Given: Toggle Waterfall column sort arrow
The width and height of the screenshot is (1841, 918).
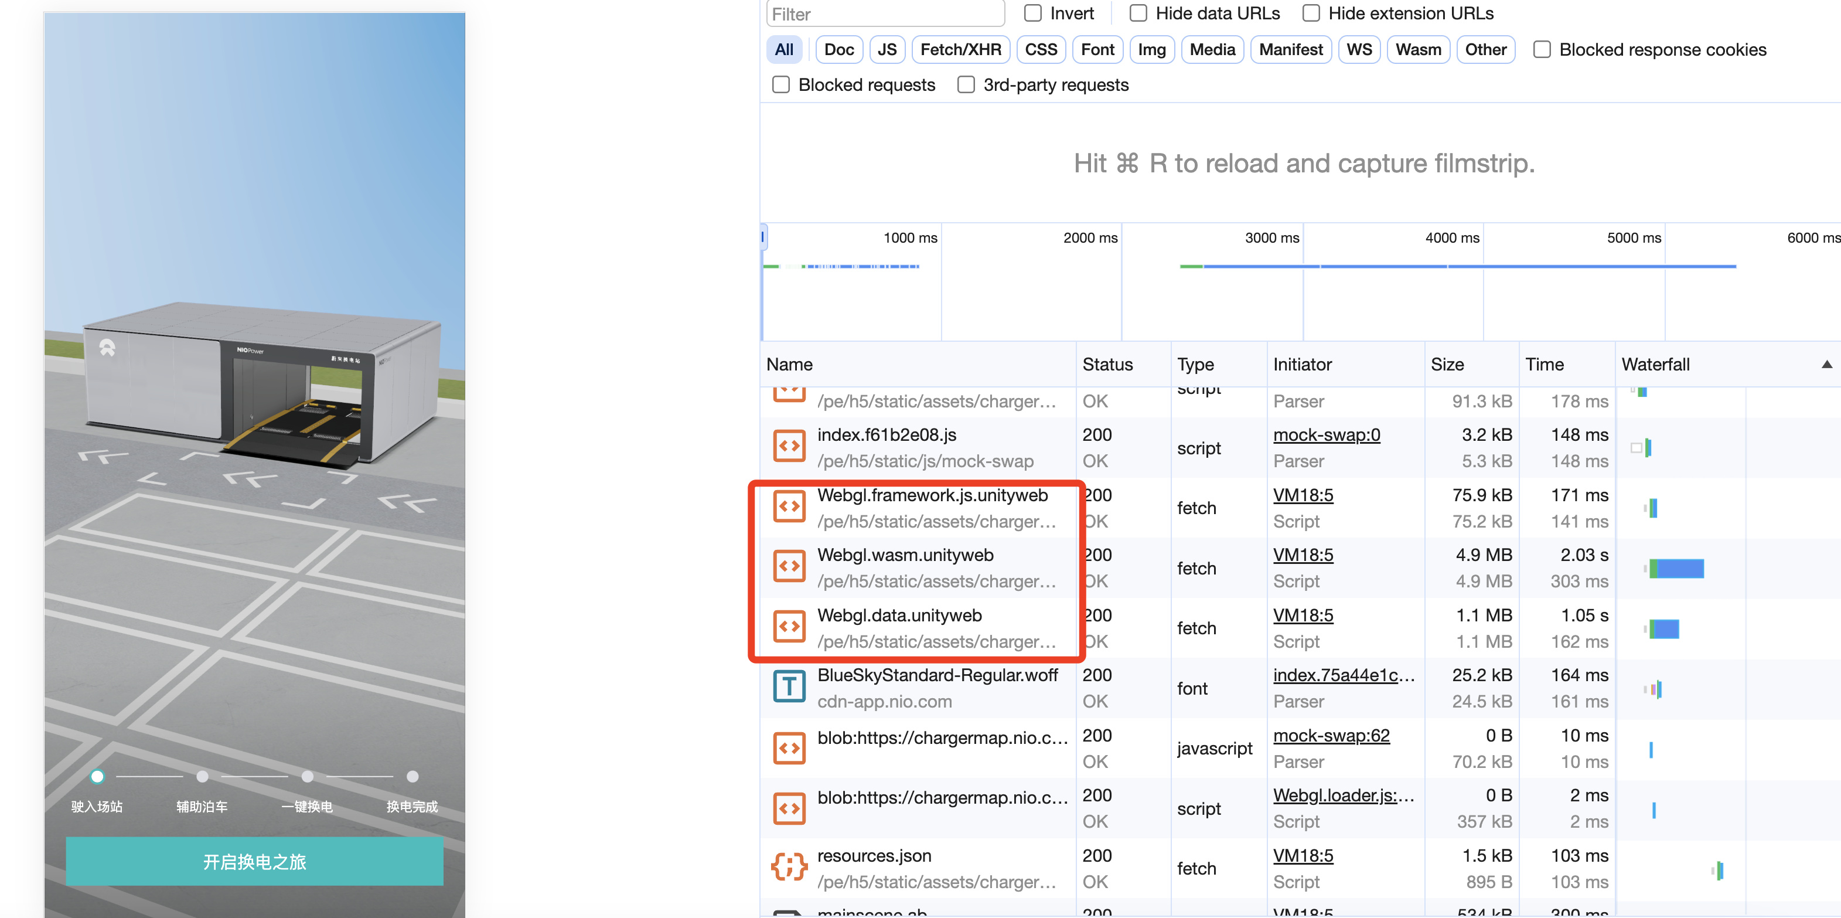Looking at the screenshot, I should pos(1826,365).
